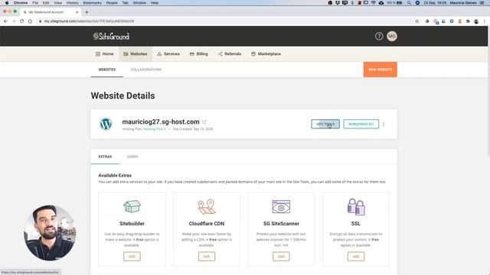Click the Cloudflare CDN map pins icon

click(207, 207)
